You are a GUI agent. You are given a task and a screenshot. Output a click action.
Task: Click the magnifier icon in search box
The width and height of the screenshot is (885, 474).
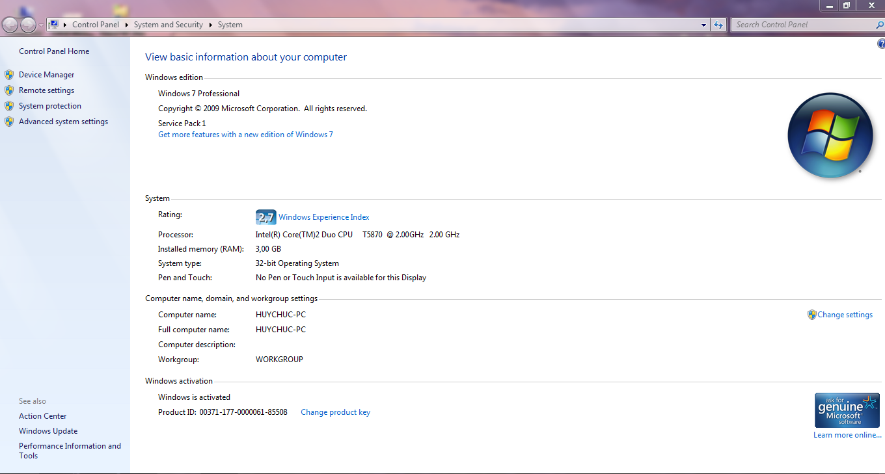coord(880,25)
